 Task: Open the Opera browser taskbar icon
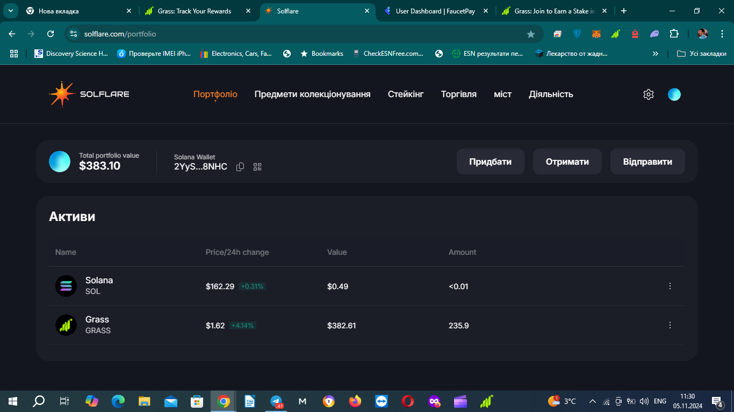408,401
